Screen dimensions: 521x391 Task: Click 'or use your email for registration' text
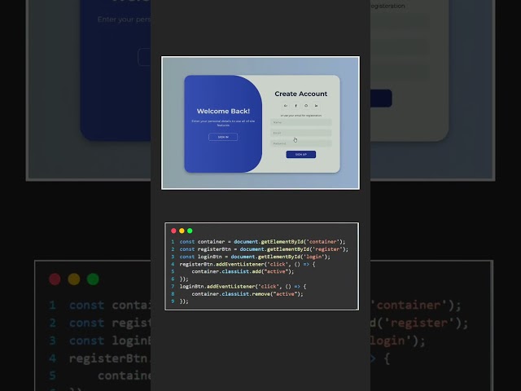301,116
